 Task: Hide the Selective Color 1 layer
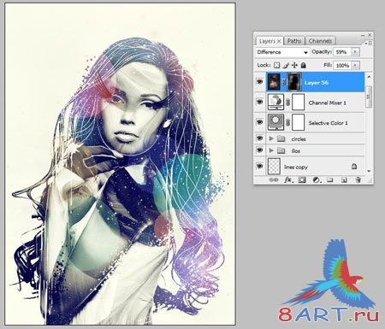[x=259, y=122]
